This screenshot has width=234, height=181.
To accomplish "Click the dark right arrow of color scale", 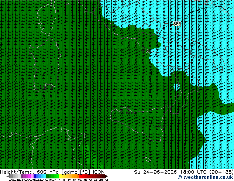I will point(106,176).
